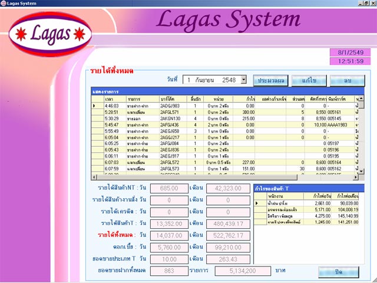Restore the window using the title bar button
This screenshot has height=283, width=377.
(366, 3)
